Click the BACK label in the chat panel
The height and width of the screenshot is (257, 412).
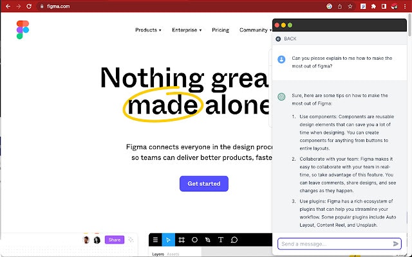[x=290, y=39]
